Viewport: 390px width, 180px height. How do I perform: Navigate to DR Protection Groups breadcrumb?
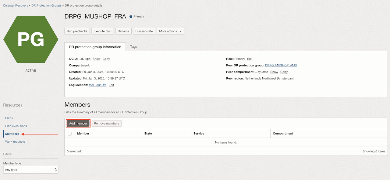[x=46, y=5]
